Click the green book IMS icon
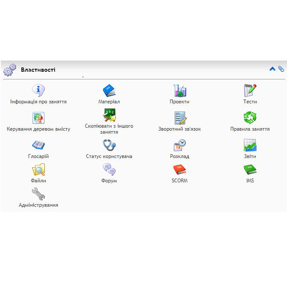The image size is (287, 287). pos(250,170)
